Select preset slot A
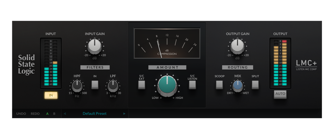Viewport: 334px width, 139px height. pos(47,114)
